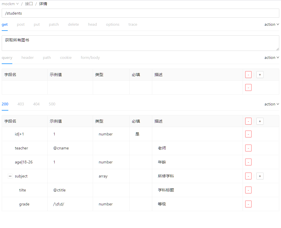Collapse the subject tree row
Image resolution: width=281 pixels, height=228 pixels.
click(x=10, y=176)
